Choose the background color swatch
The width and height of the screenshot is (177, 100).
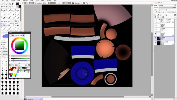20,6
